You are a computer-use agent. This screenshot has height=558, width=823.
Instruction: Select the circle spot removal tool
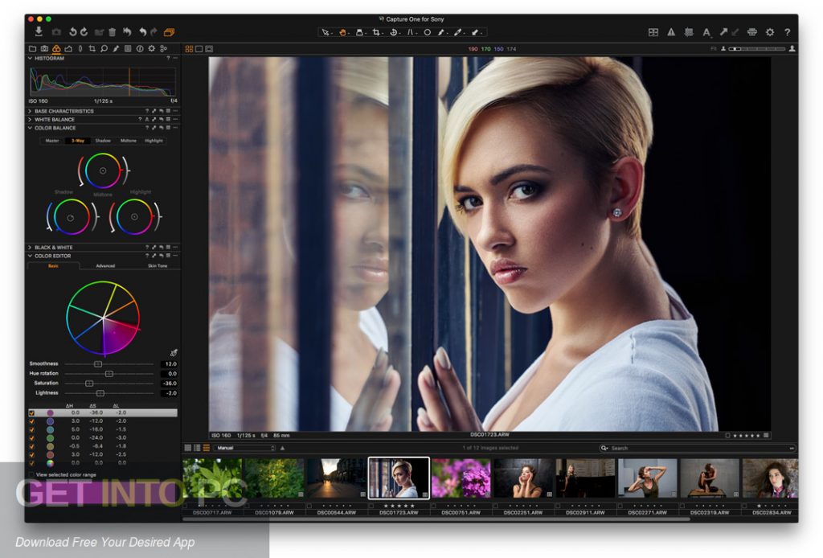click(428, 32)
